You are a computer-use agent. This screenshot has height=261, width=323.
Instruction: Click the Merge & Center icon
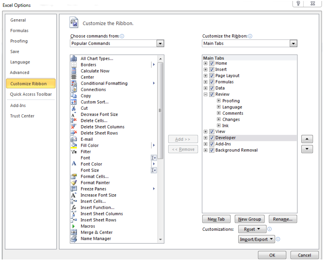click(74, 232)
